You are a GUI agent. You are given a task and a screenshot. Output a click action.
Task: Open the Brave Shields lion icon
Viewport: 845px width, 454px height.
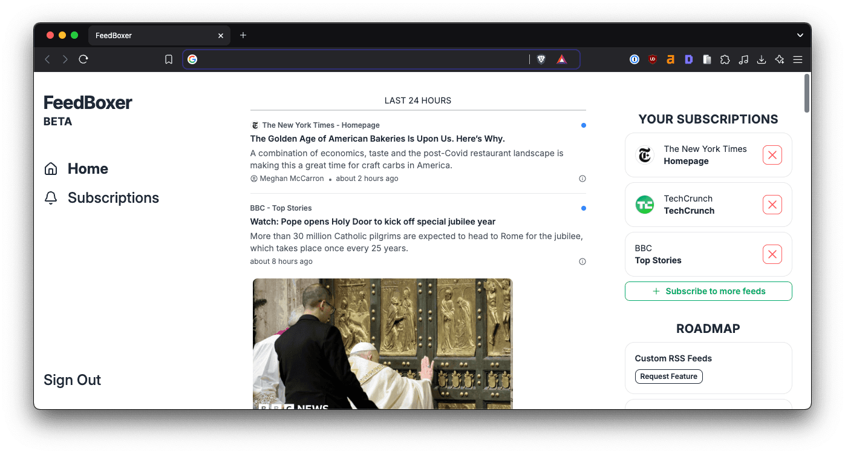pos(541,59)
